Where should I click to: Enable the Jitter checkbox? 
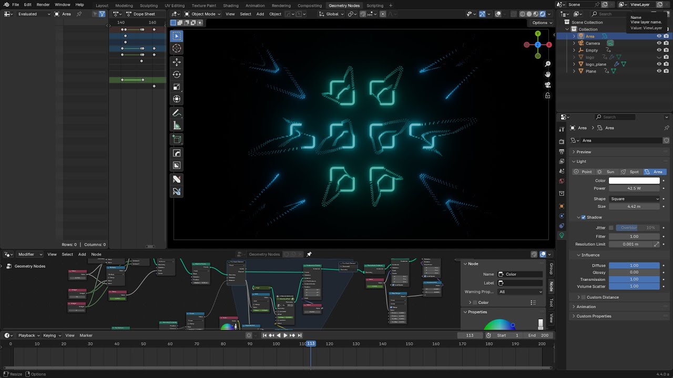[x=611, y=228]
